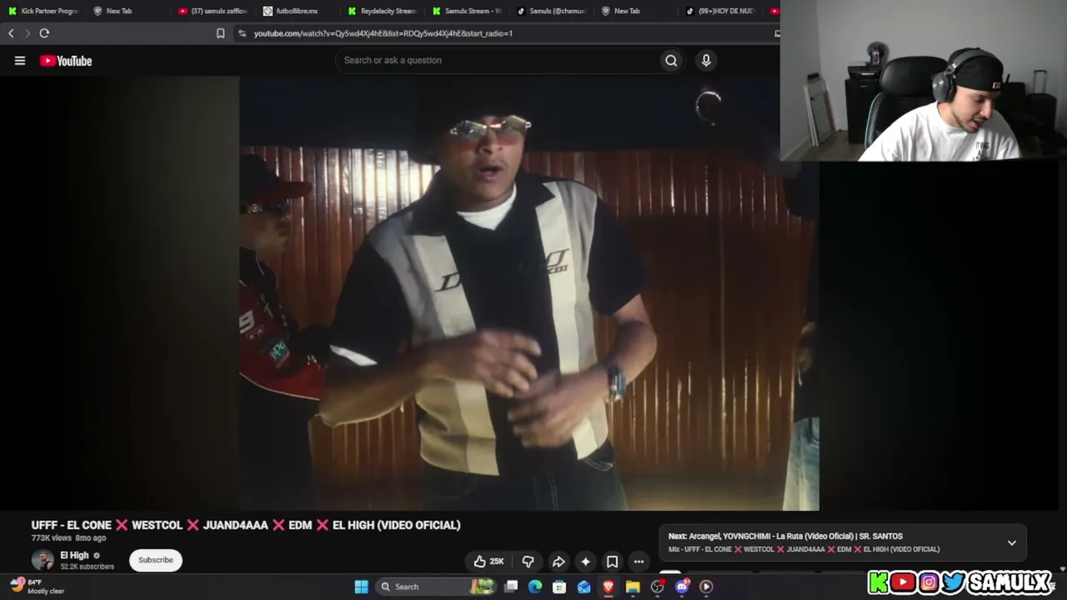The height and width of the screenshot is (600, 1067).
Task: Open Discord from the taskbar
Action: [x=683, y=587]
